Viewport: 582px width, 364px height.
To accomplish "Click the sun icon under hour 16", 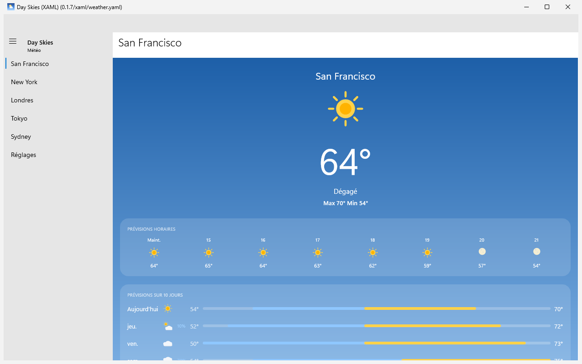I will (x=263, y=253).
